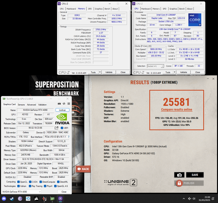
Task: Open the GPU-Z hamburger menu
Action: (69, 104)
